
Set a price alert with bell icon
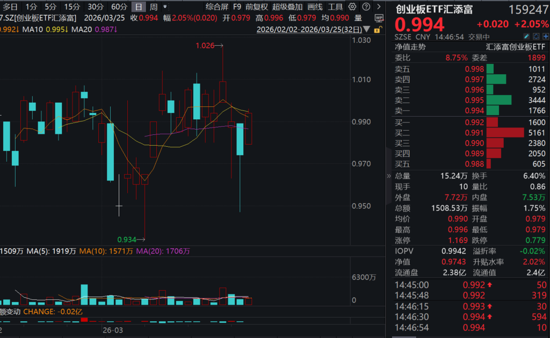[535, 36]
